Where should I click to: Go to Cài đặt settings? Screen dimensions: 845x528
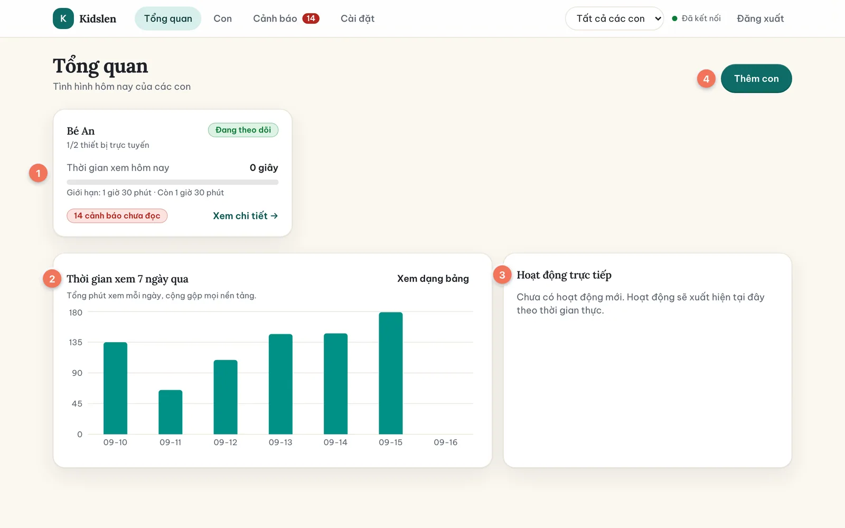click(358, 18)
